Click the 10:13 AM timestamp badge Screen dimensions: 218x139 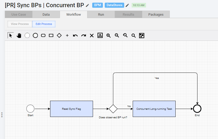tap(139, 5)
